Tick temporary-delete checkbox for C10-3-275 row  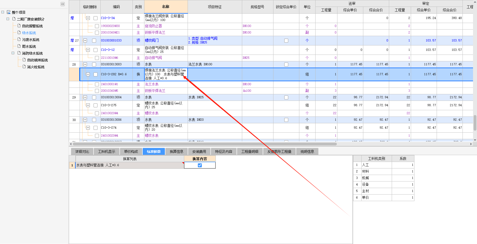(96, 105)
